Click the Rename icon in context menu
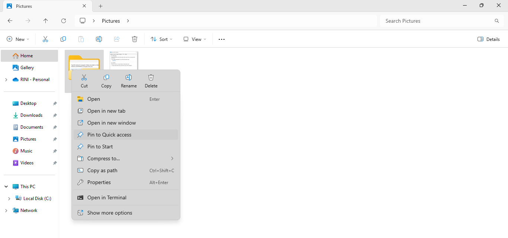 pos(129,81)
